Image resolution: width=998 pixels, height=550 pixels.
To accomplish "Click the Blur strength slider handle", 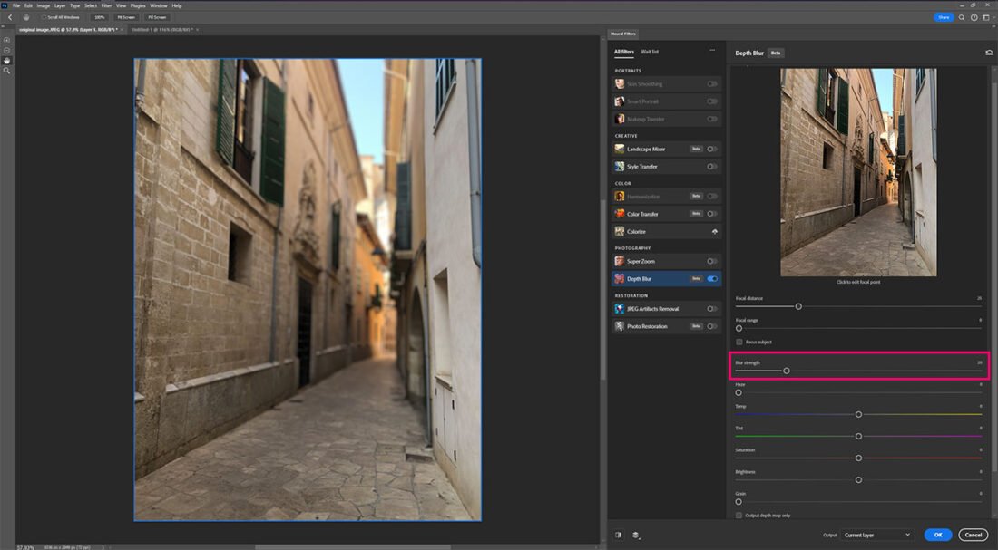I will pos(787,371).
